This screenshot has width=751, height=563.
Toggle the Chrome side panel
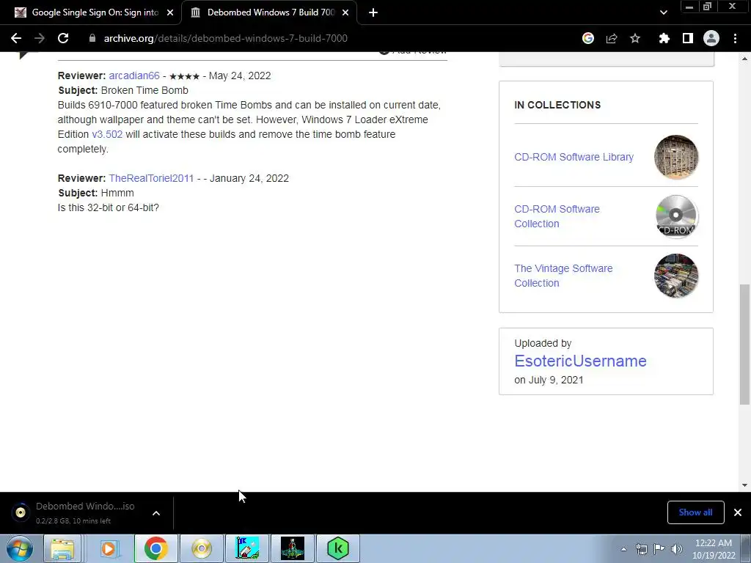(x=688, y=38)
